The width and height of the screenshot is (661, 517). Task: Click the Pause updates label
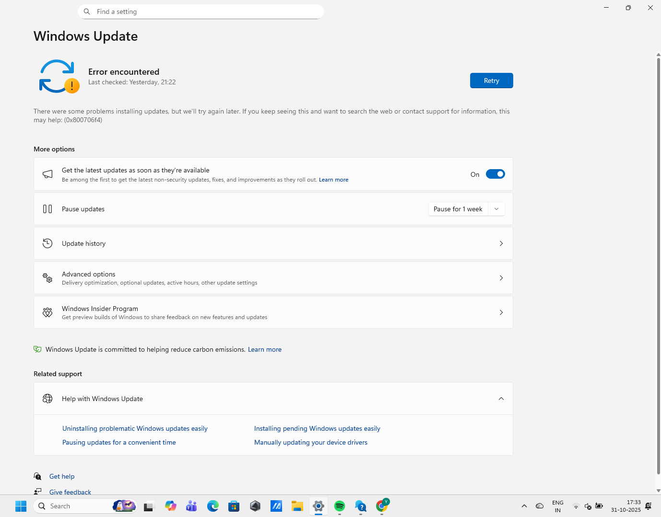pyautogui.click(x=83, y=209)
